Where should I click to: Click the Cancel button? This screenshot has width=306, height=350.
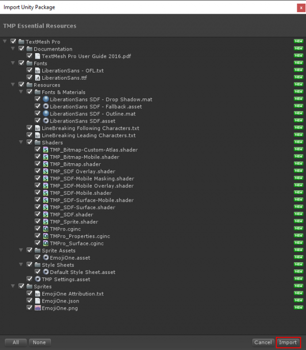tap(263, 342)
